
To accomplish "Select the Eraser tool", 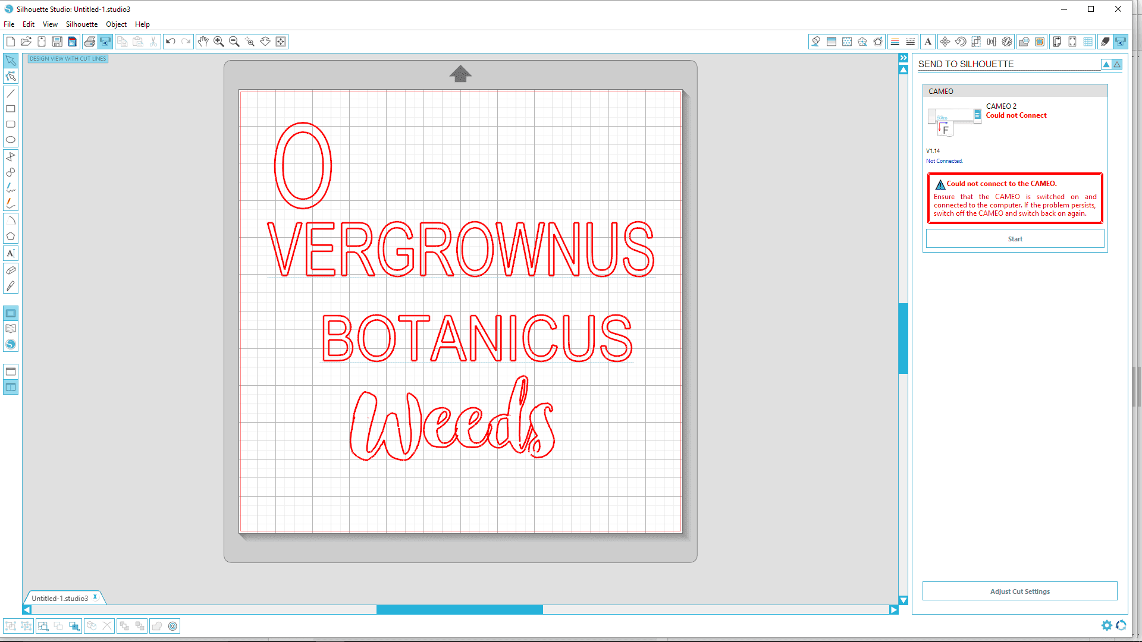I will point(11,270).
